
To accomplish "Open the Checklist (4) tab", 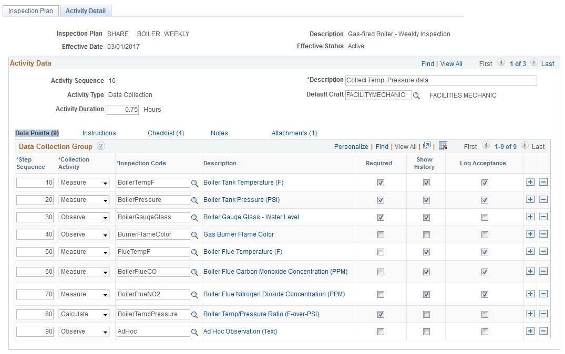I will point(166,133).
